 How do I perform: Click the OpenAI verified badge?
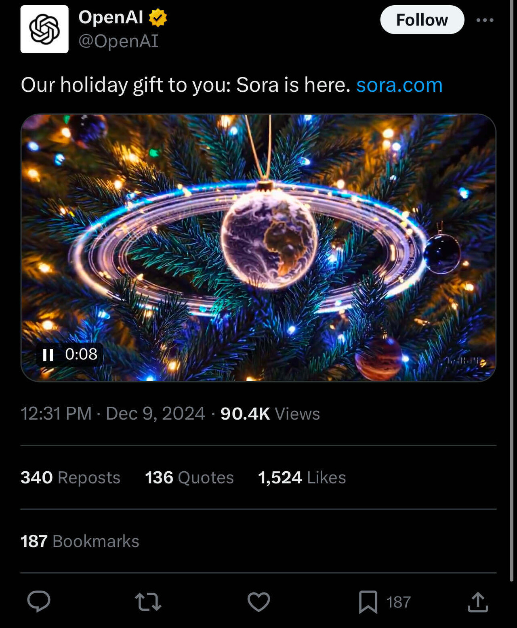[158, 18]
